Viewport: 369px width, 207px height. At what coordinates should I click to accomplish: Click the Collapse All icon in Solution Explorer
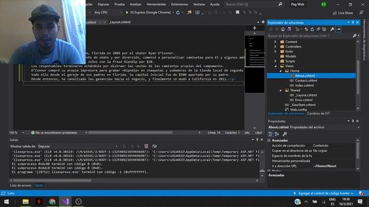tap(318, 29)
